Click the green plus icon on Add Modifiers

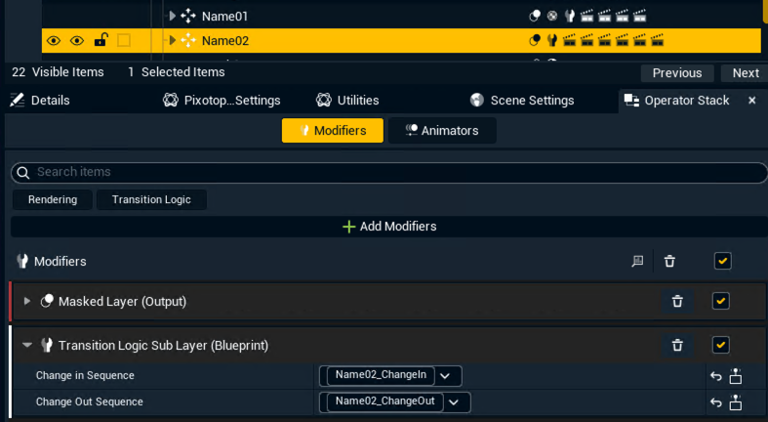348,227
